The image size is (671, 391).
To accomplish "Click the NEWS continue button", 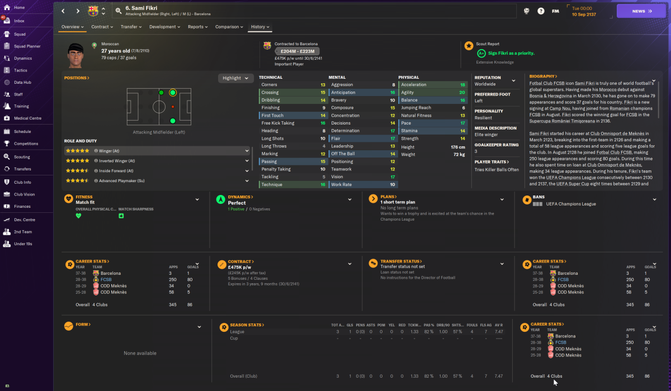I will (641, 11).
